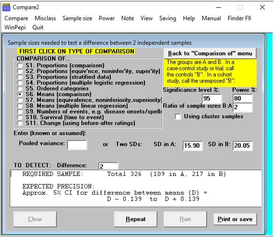This screenshot has height=237, width=274.
Task: Click the Pooled variance input field
Action: pyautogui.click(x=77, y=145)
